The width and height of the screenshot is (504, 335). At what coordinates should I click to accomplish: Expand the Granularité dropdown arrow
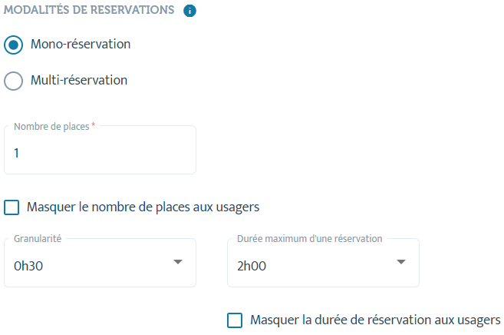click(178, 262)
